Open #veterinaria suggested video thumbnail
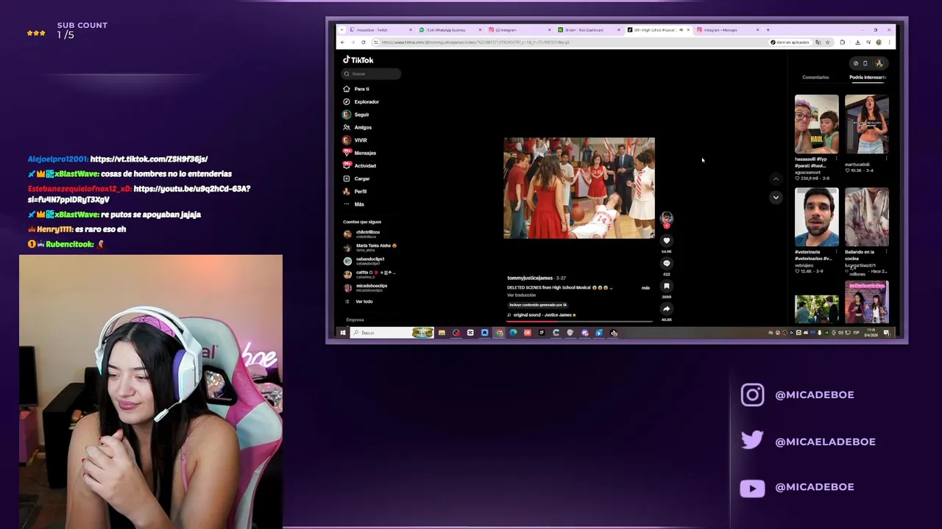Screen dimensions: 942x529 click(x=816, y=217)
